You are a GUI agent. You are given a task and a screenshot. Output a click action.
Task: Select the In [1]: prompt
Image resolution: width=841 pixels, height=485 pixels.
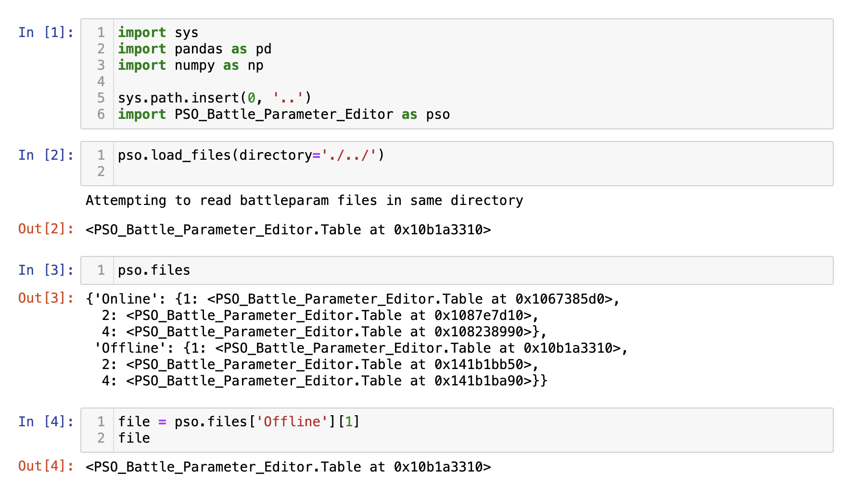point(46,32)
